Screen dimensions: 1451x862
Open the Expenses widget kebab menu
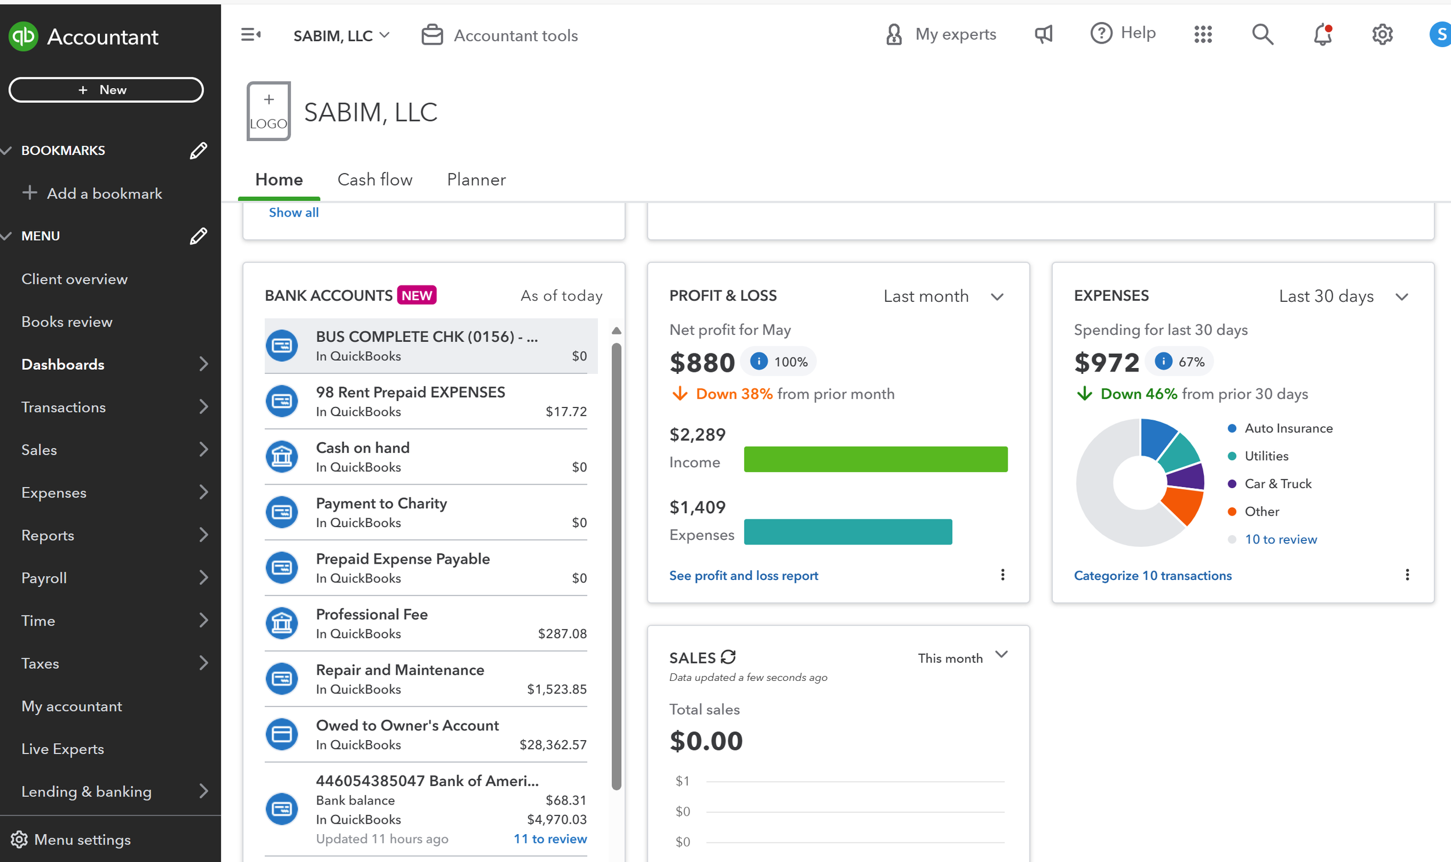(1407, 575)
